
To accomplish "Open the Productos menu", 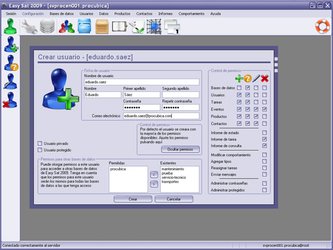I will 122,14.
